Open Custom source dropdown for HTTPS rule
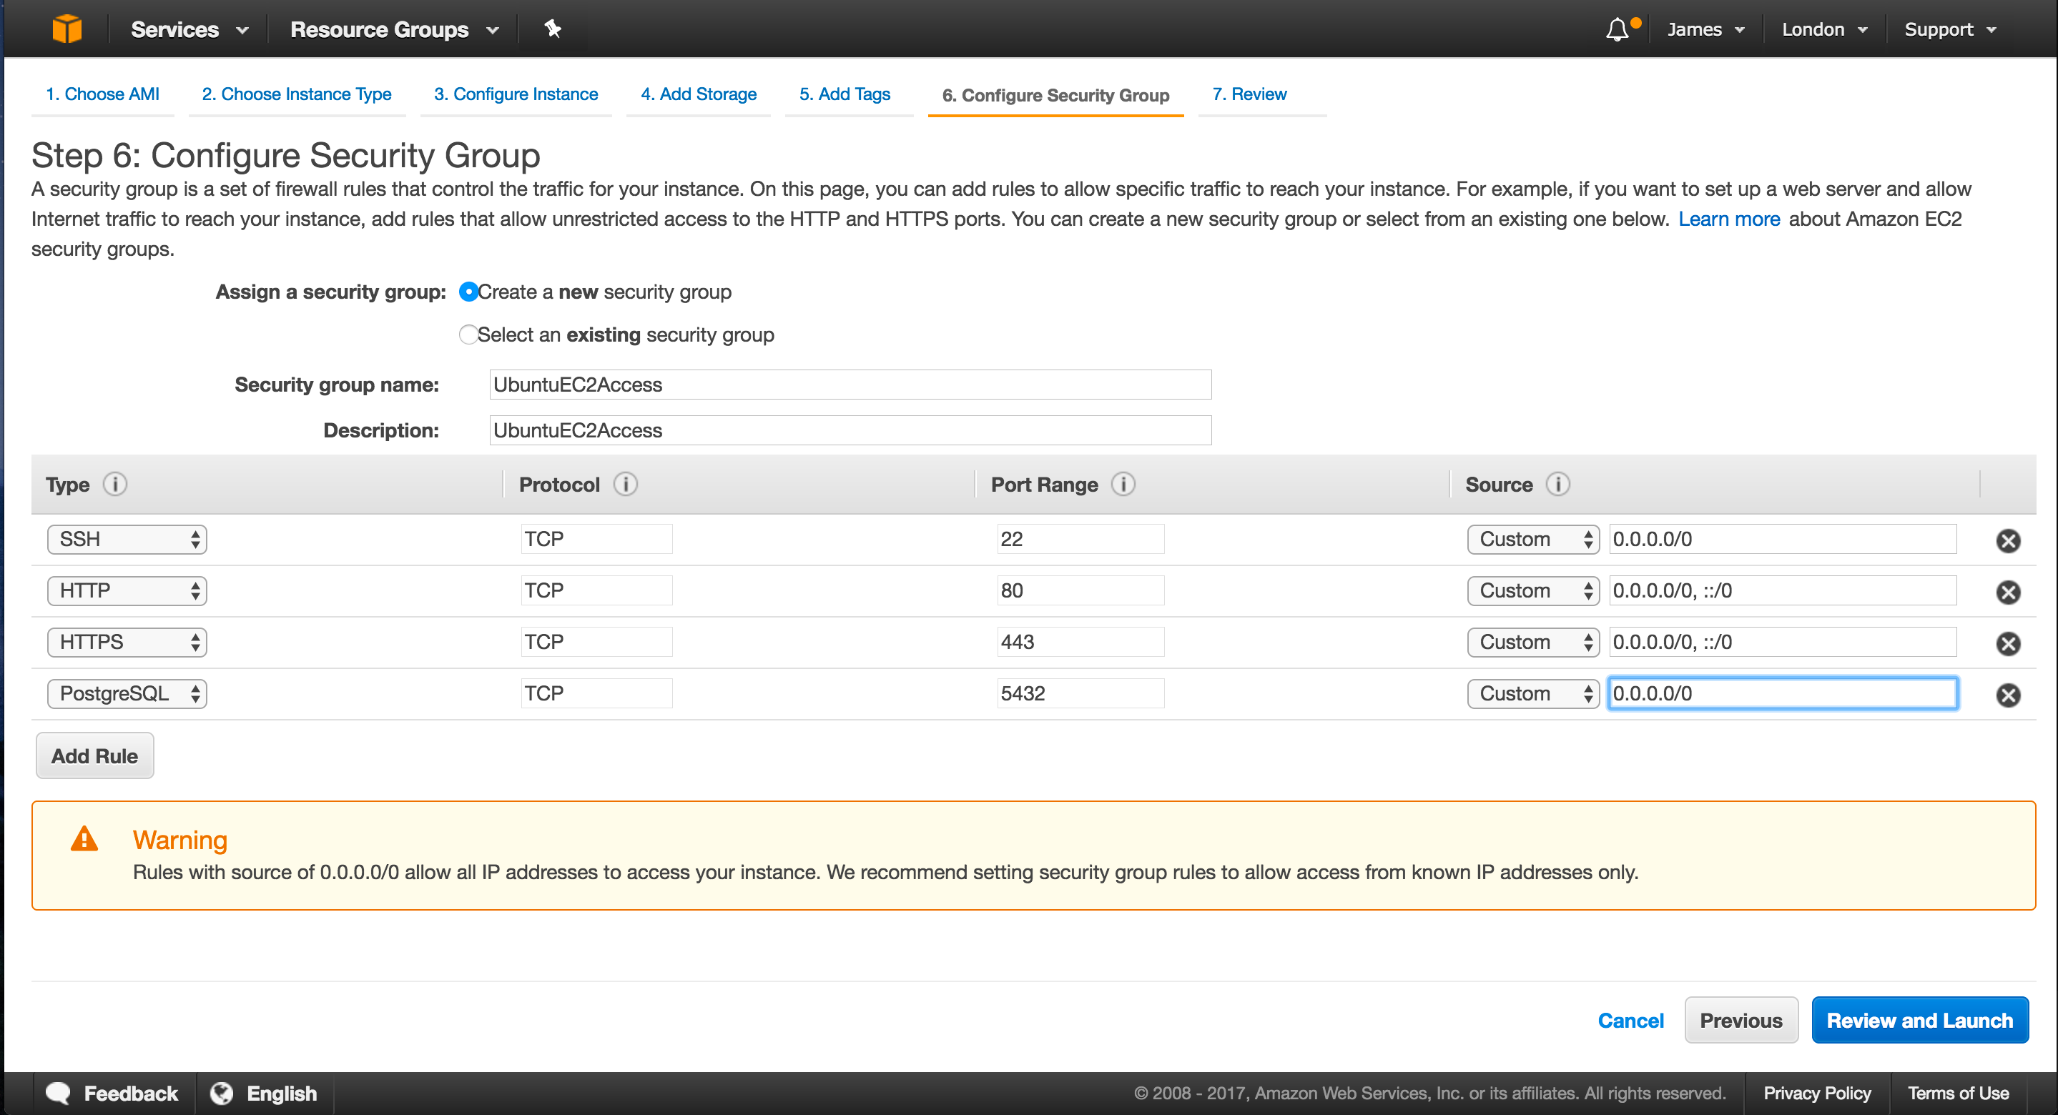The width and height of the screenshot is (2058, 1115). (x=1532, y=642)
